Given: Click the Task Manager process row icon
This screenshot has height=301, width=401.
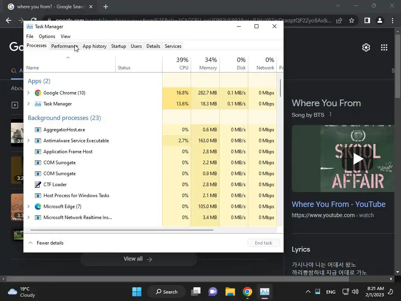Looking at the screenshot, I should 38,104.
